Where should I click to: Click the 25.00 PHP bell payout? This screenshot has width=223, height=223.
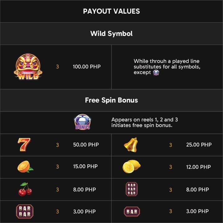(x=199, y=145)
